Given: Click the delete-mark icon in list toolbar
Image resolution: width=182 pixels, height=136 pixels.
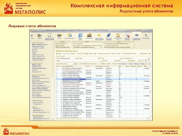Looking at the screenshot, I should [x=68, y=54].
